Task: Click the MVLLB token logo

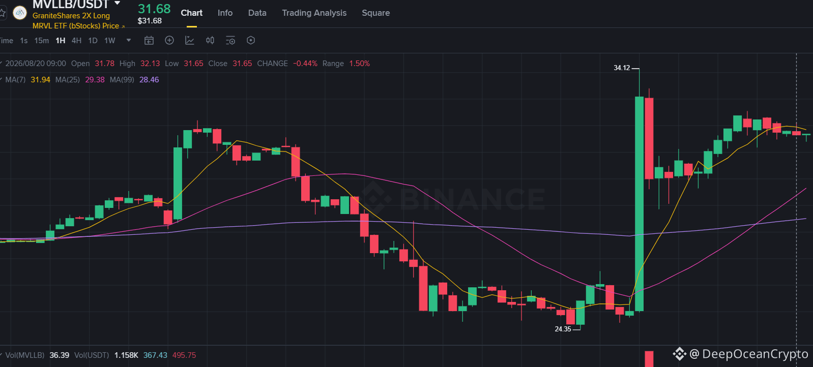Action: pyautogui.click(x=20, y=13)
